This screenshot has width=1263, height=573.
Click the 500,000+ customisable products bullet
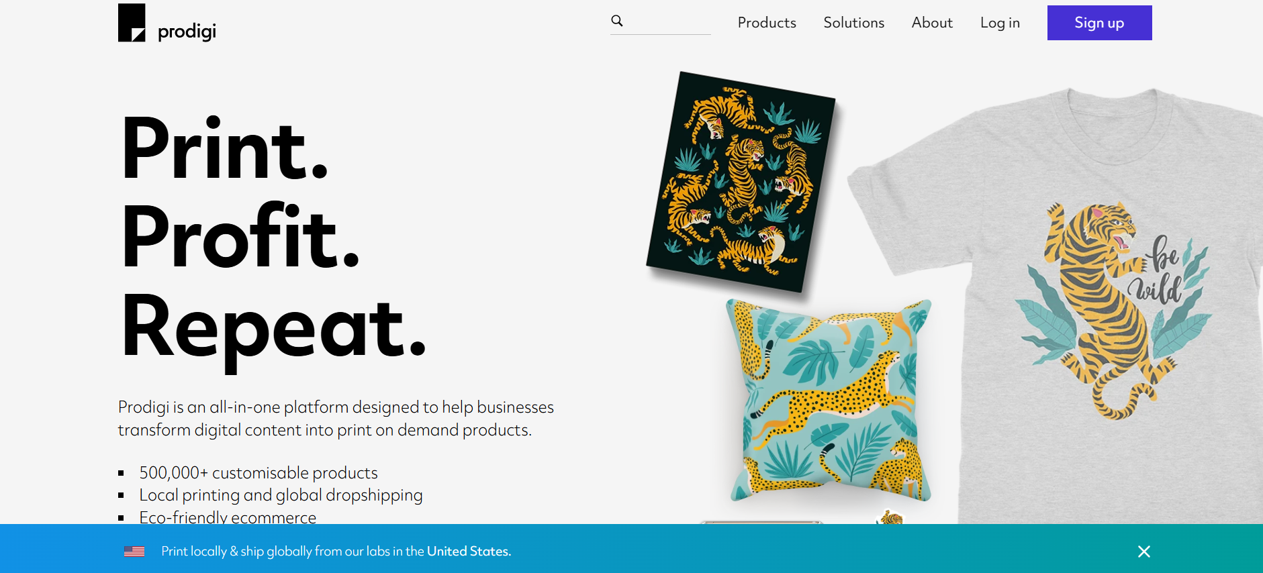click(259, 473)
